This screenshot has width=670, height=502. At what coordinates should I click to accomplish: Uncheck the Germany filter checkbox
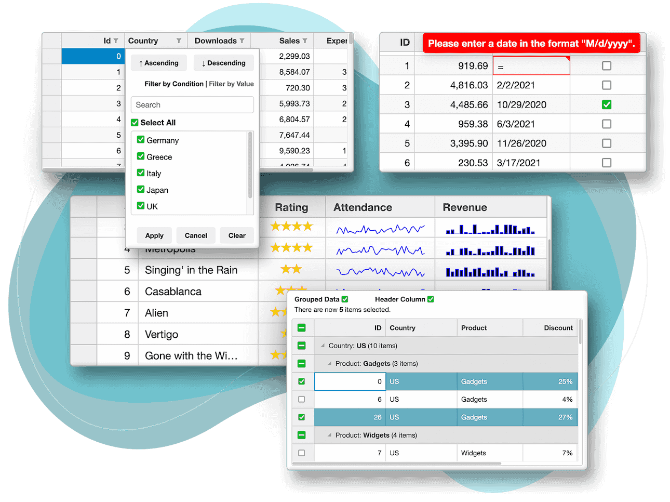141,140
